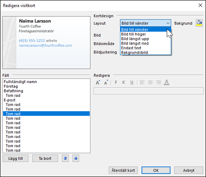Viewport: 206px width, 177px height.
Task: Align text to the left
Action: pos(142,82)
